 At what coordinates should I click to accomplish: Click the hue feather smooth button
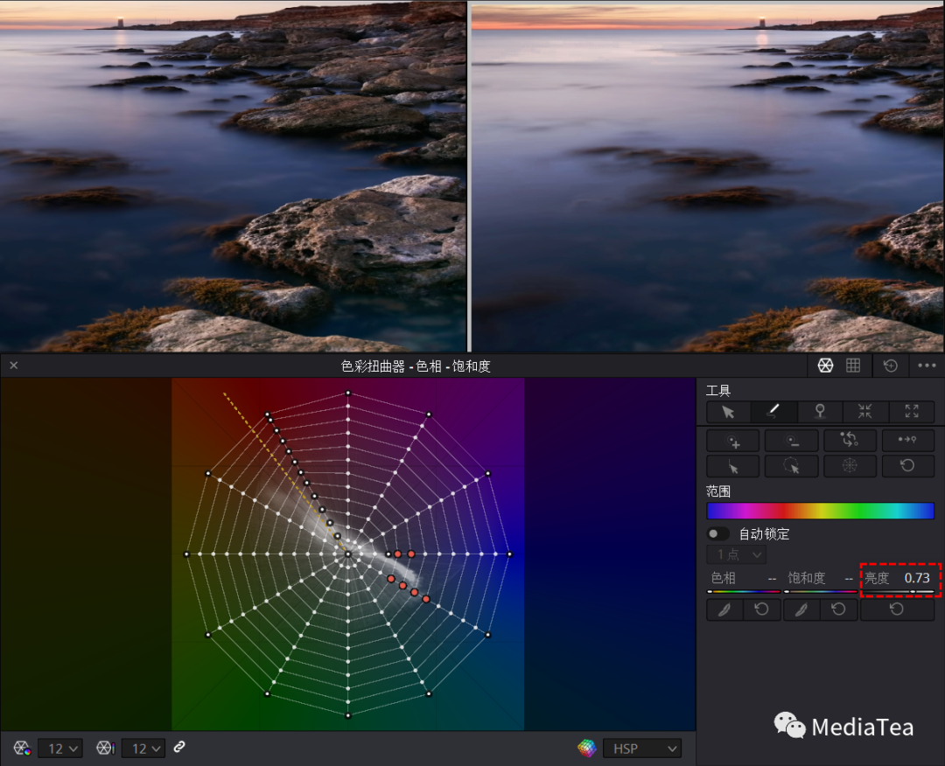pos(724,610)
